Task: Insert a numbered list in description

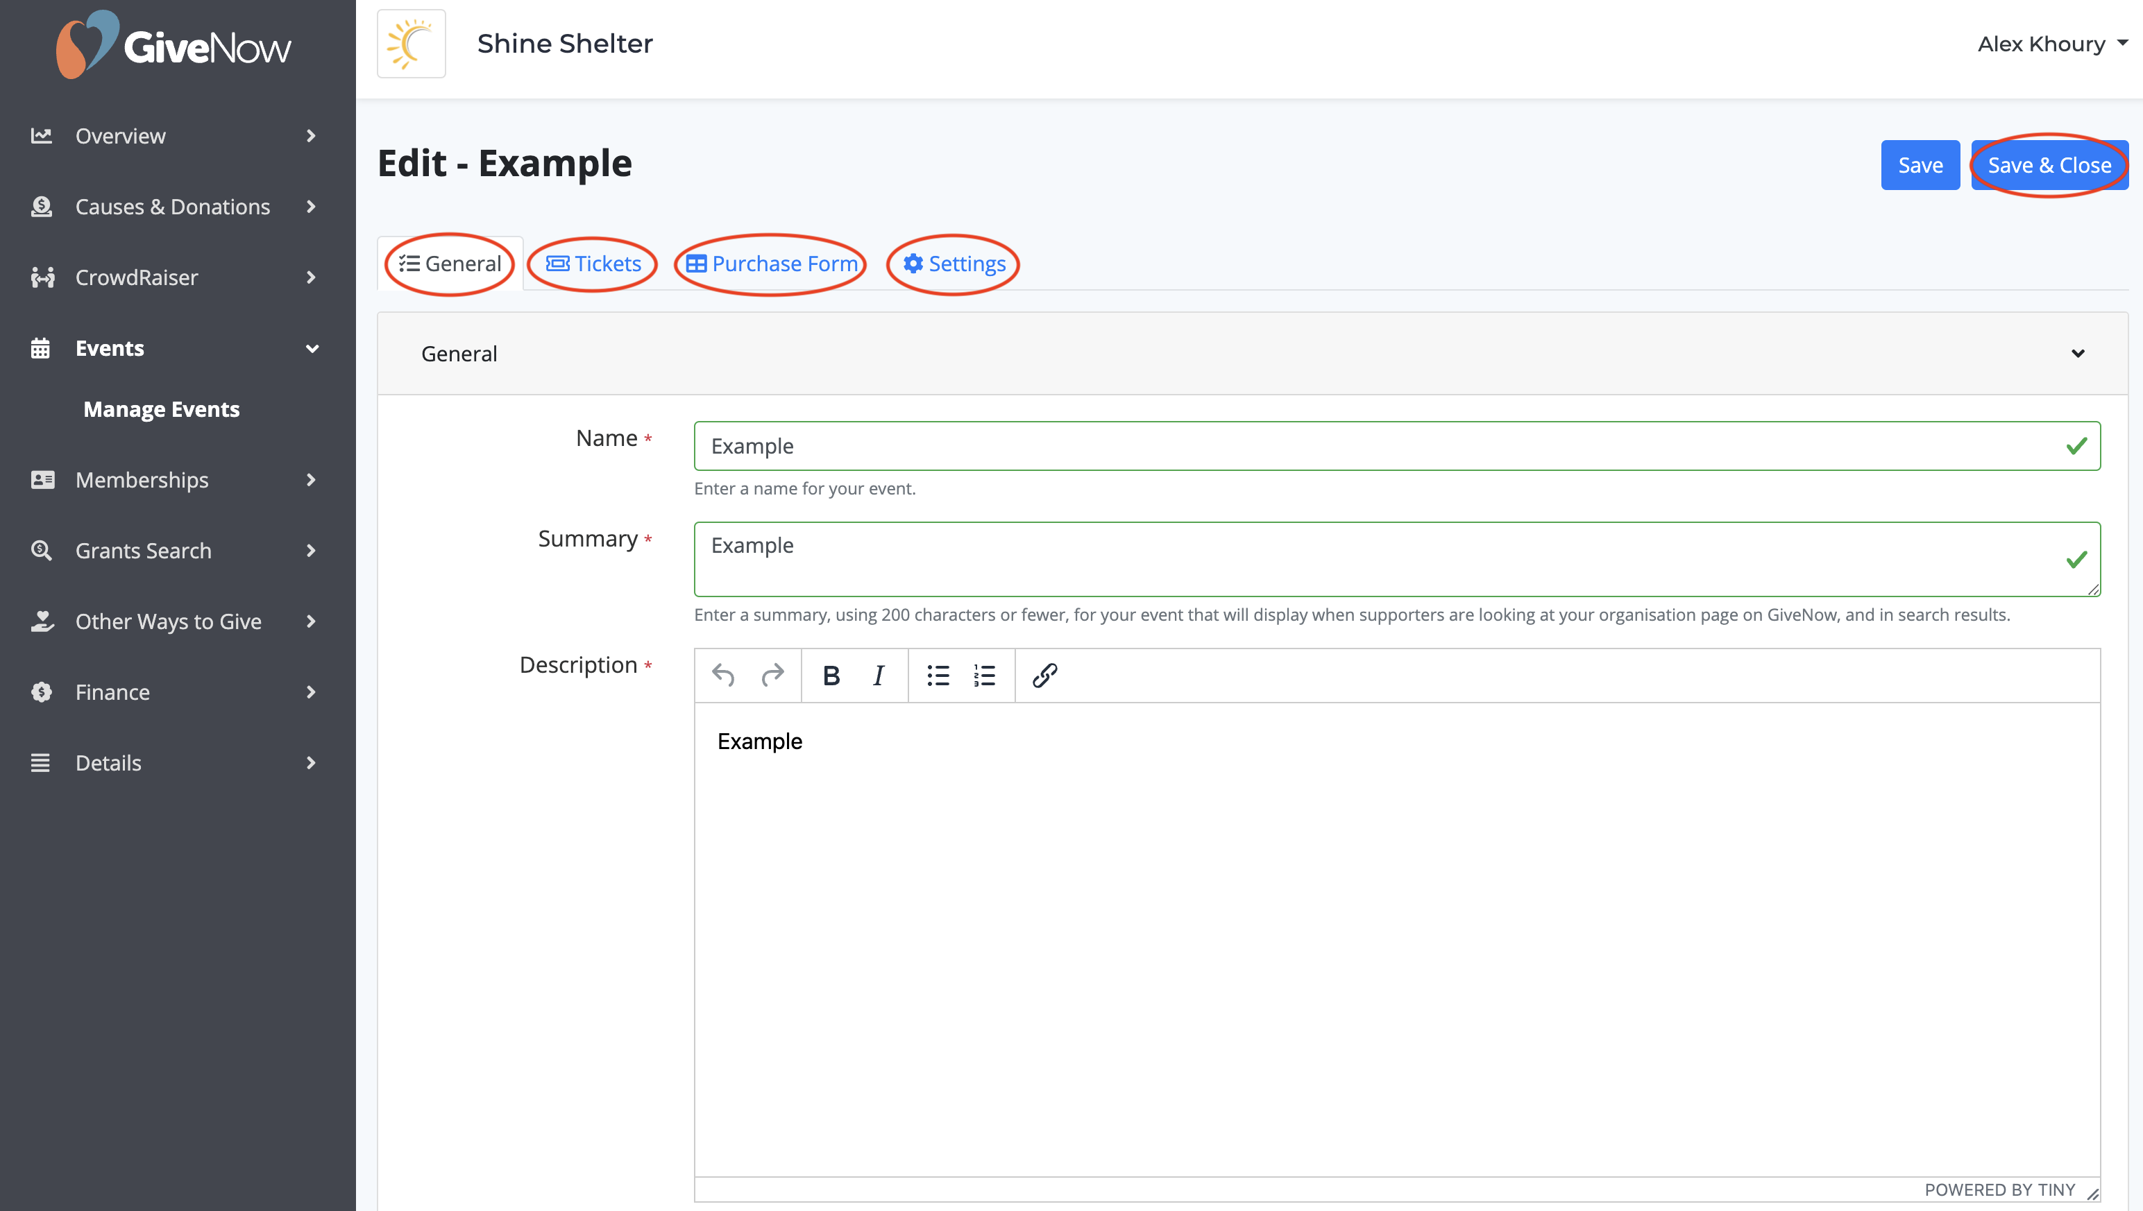Action: (x=985, y=676)
